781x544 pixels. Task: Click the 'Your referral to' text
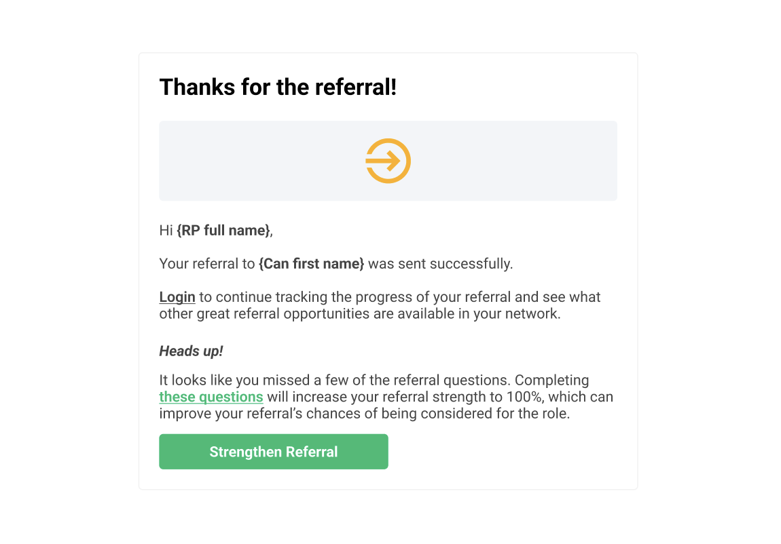point(207,264)
